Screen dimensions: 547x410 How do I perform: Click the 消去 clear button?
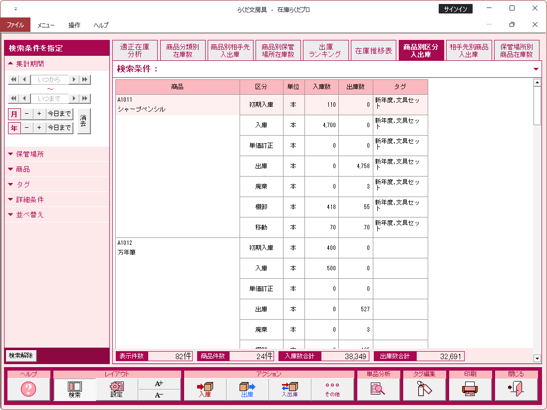84,121
